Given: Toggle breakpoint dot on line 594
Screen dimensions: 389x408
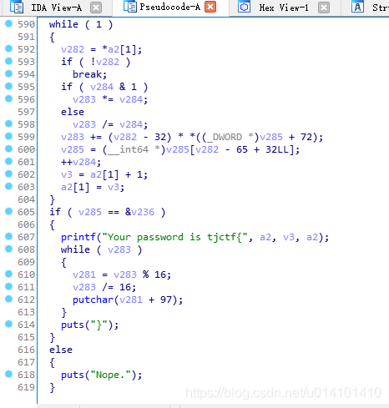Looking at the screenshot, I should tap(9, 74).
